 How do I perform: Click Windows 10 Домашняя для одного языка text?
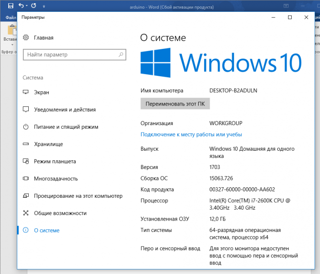click(252, 153)
